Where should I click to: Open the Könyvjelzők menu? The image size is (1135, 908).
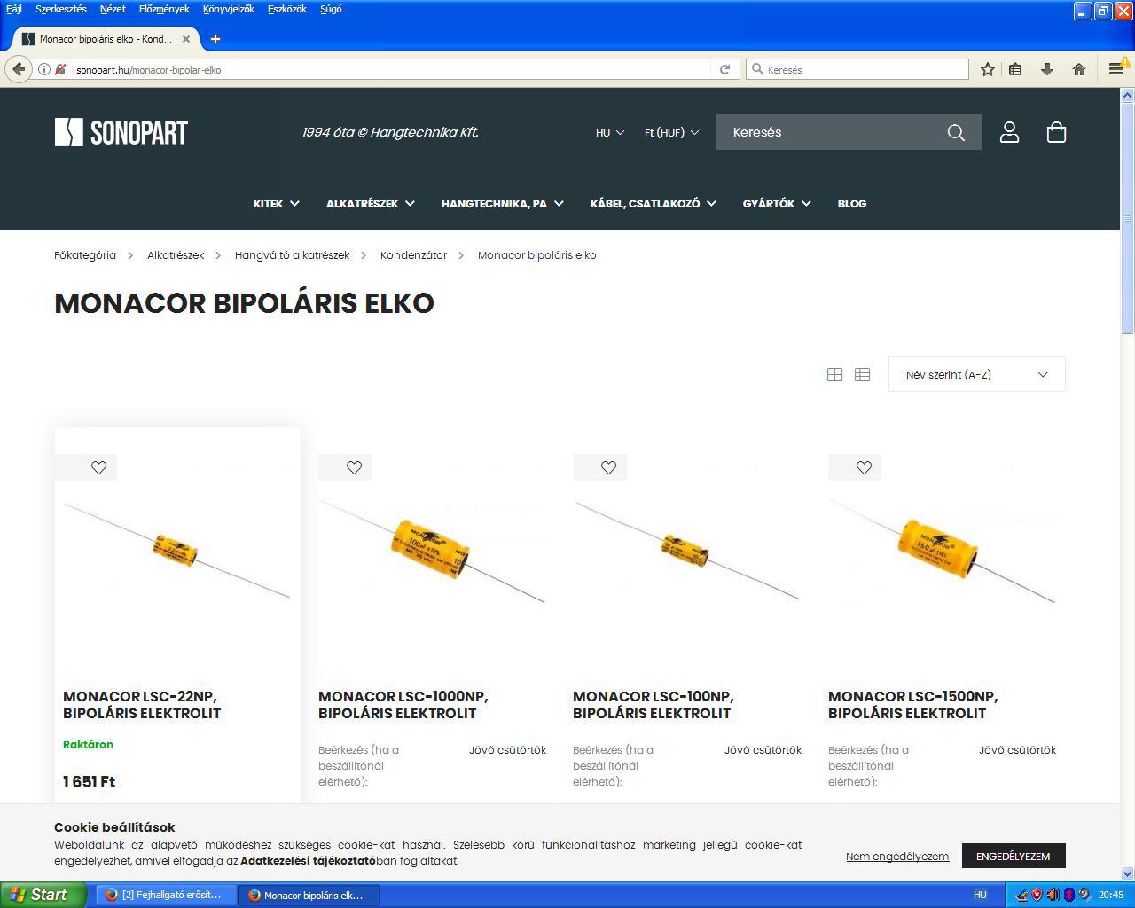tap(228, 9)
